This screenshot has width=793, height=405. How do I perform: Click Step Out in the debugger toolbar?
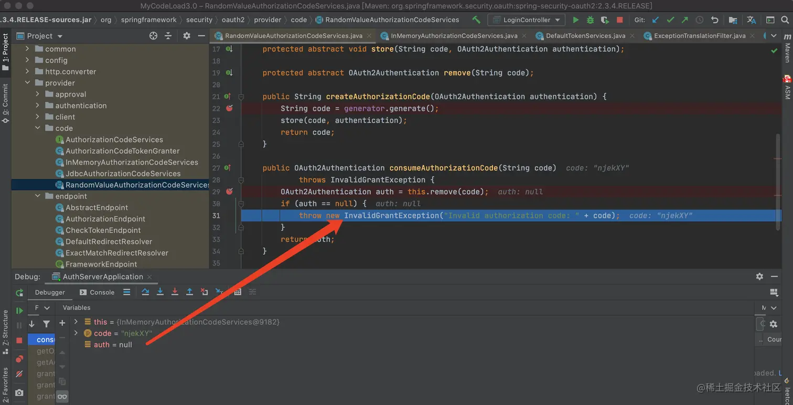click(x=189, y=292)
